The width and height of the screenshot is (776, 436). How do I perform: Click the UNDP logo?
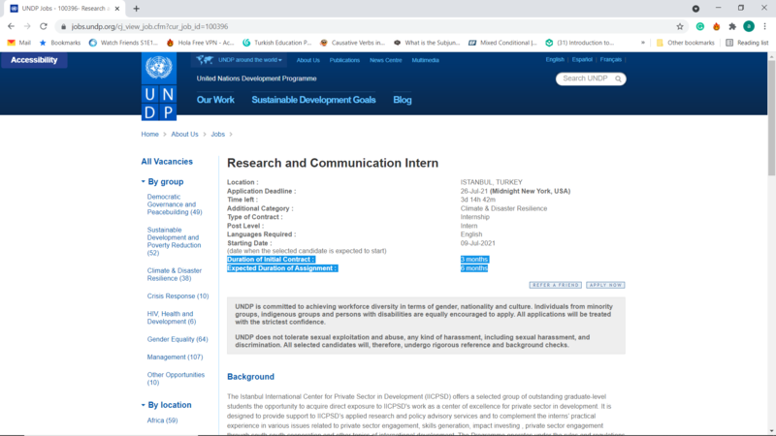click(159, 86)
